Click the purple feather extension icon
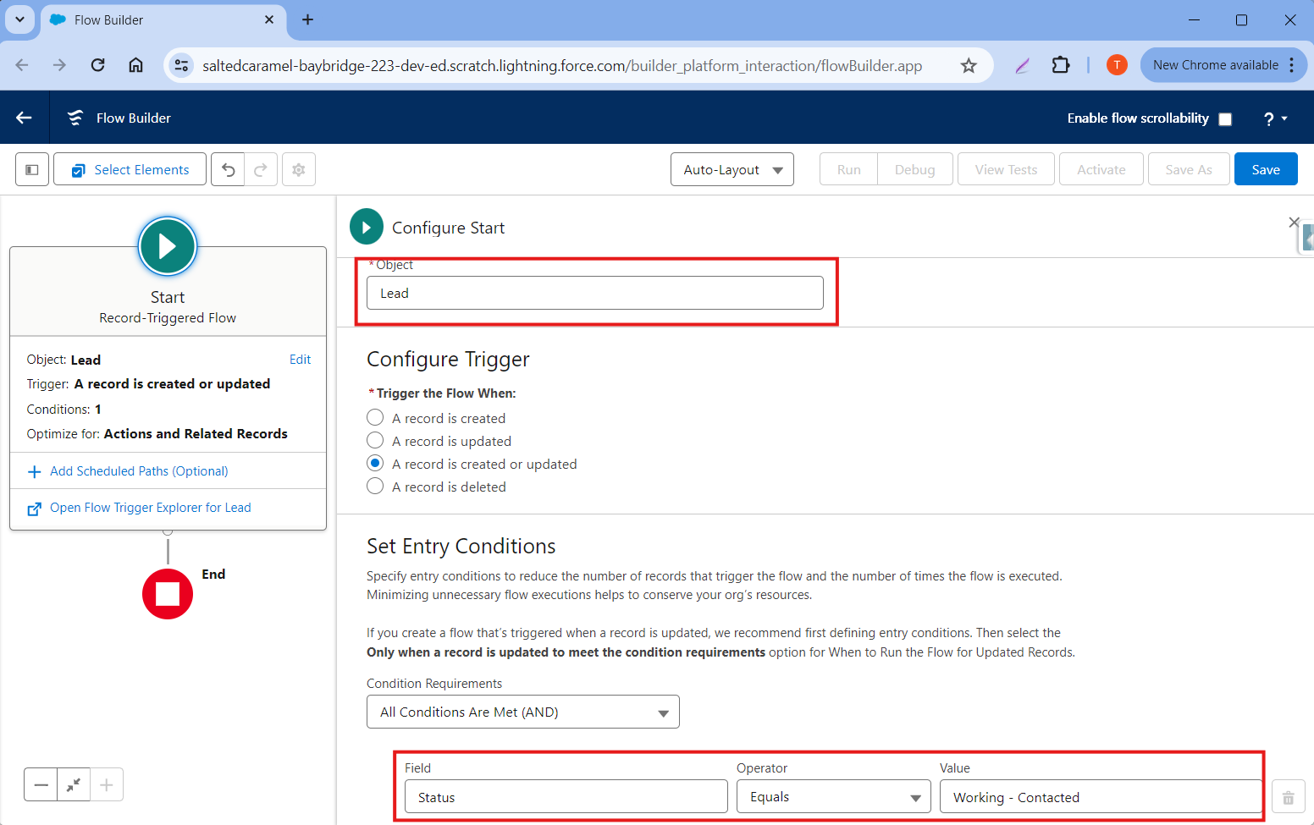This screenshot has width=1314, height=825. pyautogui.click(x=1023, y=65)
